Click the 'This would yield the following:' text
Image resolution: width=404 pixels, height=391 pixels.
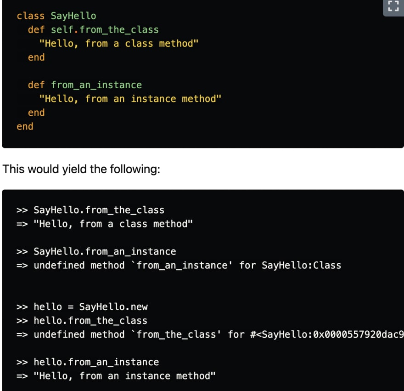coord(81,169)
